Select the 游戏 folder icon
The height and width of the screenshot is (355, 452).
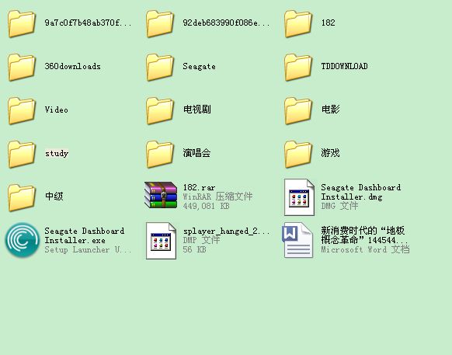298,155
